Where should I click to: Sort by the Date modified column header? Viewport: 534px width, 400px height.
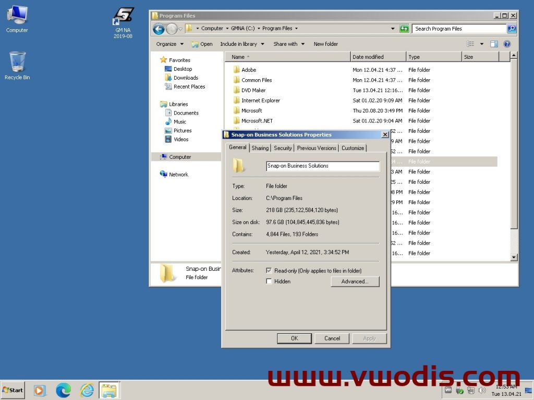(x=378, y=57)
